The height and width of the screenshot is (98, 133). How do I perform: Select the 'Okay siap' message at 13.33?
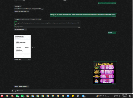(x=18, y=6)
